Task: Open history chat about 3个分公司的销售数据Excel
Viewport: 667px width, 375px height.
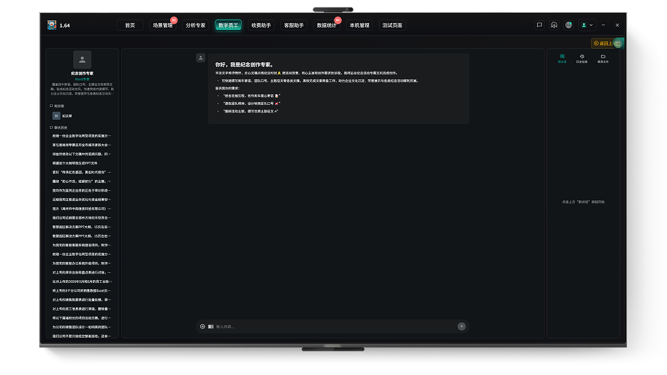Action: (81, 291)
